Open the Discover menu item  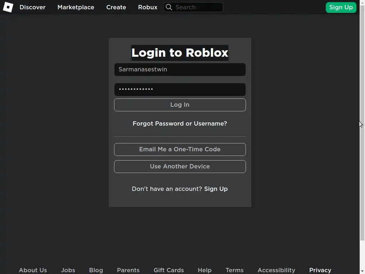[x=32, y=7]
